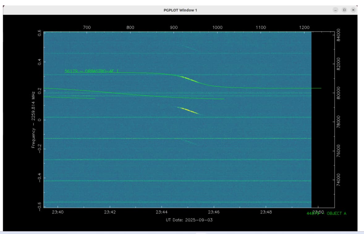This screenshot has width=364, height=234.
Task: Click the OBJECT A label at bottom right
Action: 336,213
